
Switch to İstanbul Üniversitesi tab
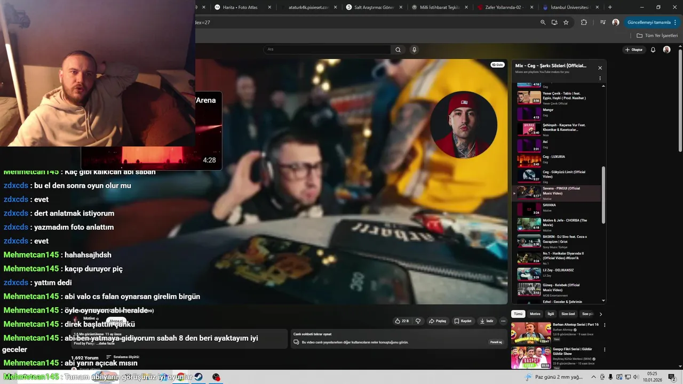coord(570,7)
